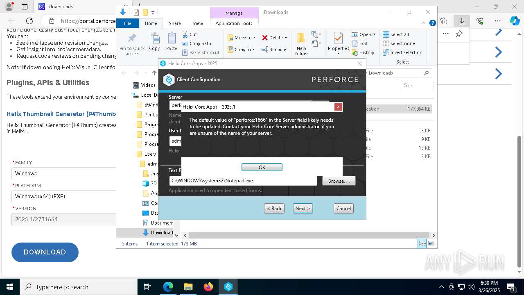Click Paste shortcut in the ribbon
The width and height of the screenshot is (524, 295).
click(201, 52)
